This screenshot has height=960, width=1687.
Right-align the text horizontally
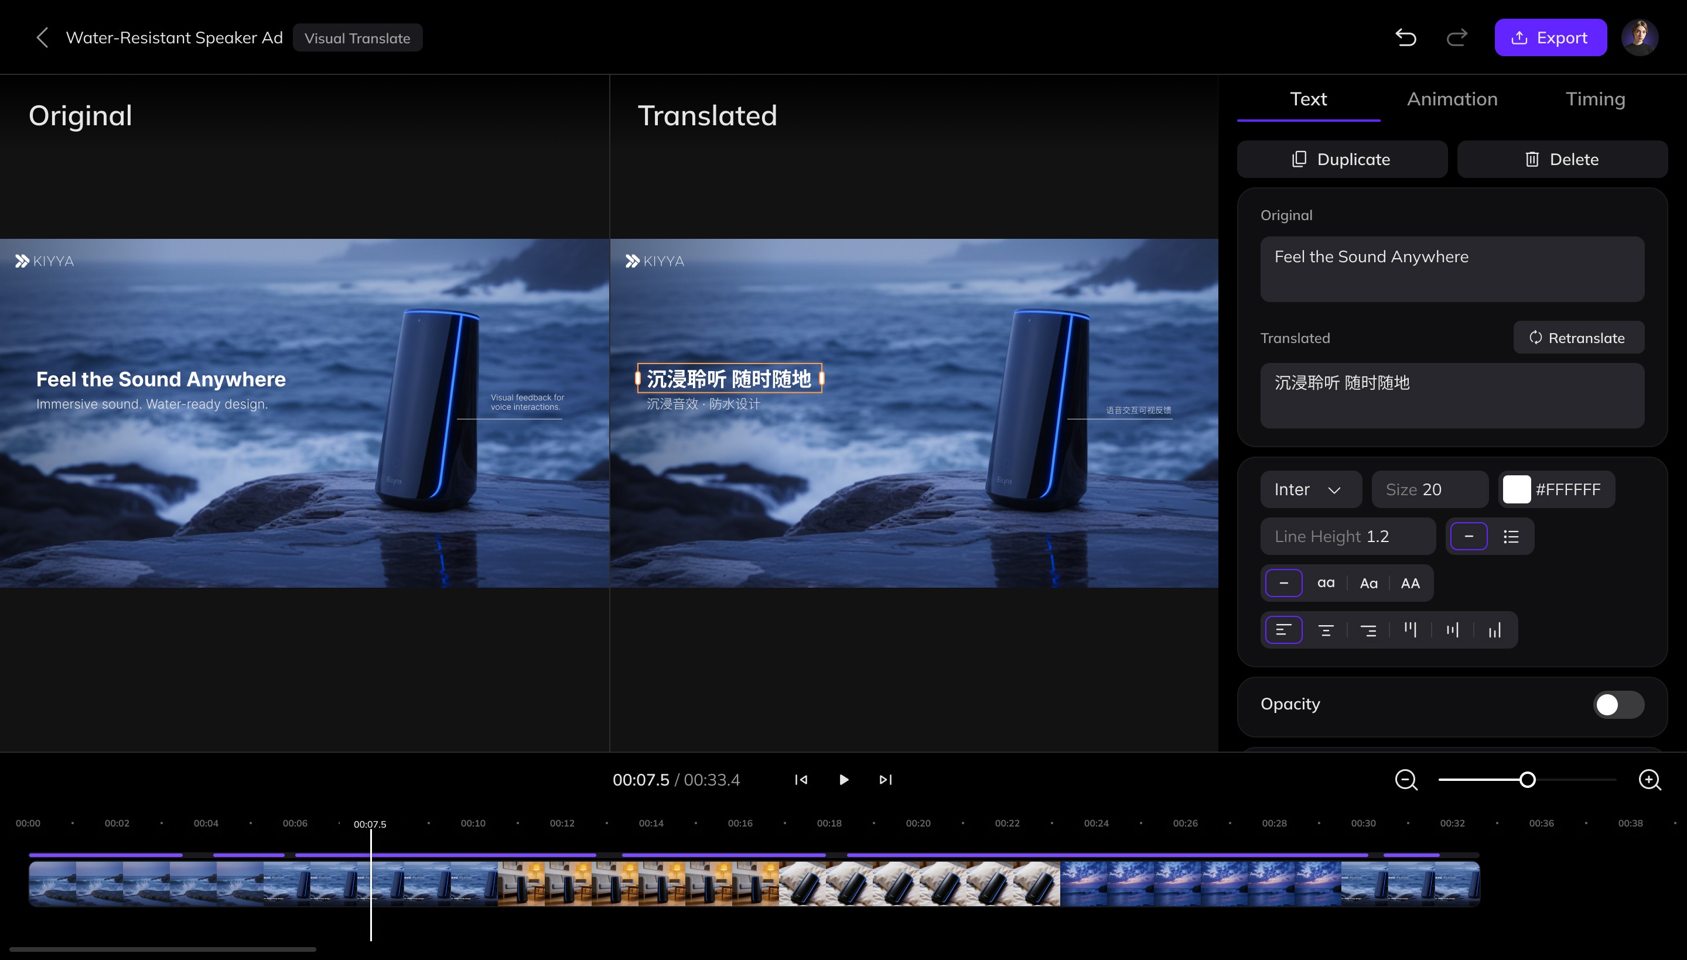[x=1368, y=630]
